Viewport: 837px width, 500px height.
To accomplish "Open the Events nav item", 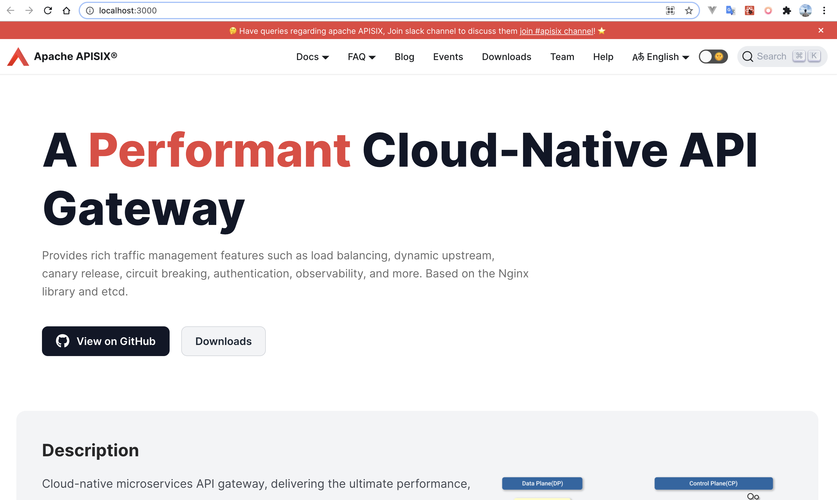I will click(448, 57).
